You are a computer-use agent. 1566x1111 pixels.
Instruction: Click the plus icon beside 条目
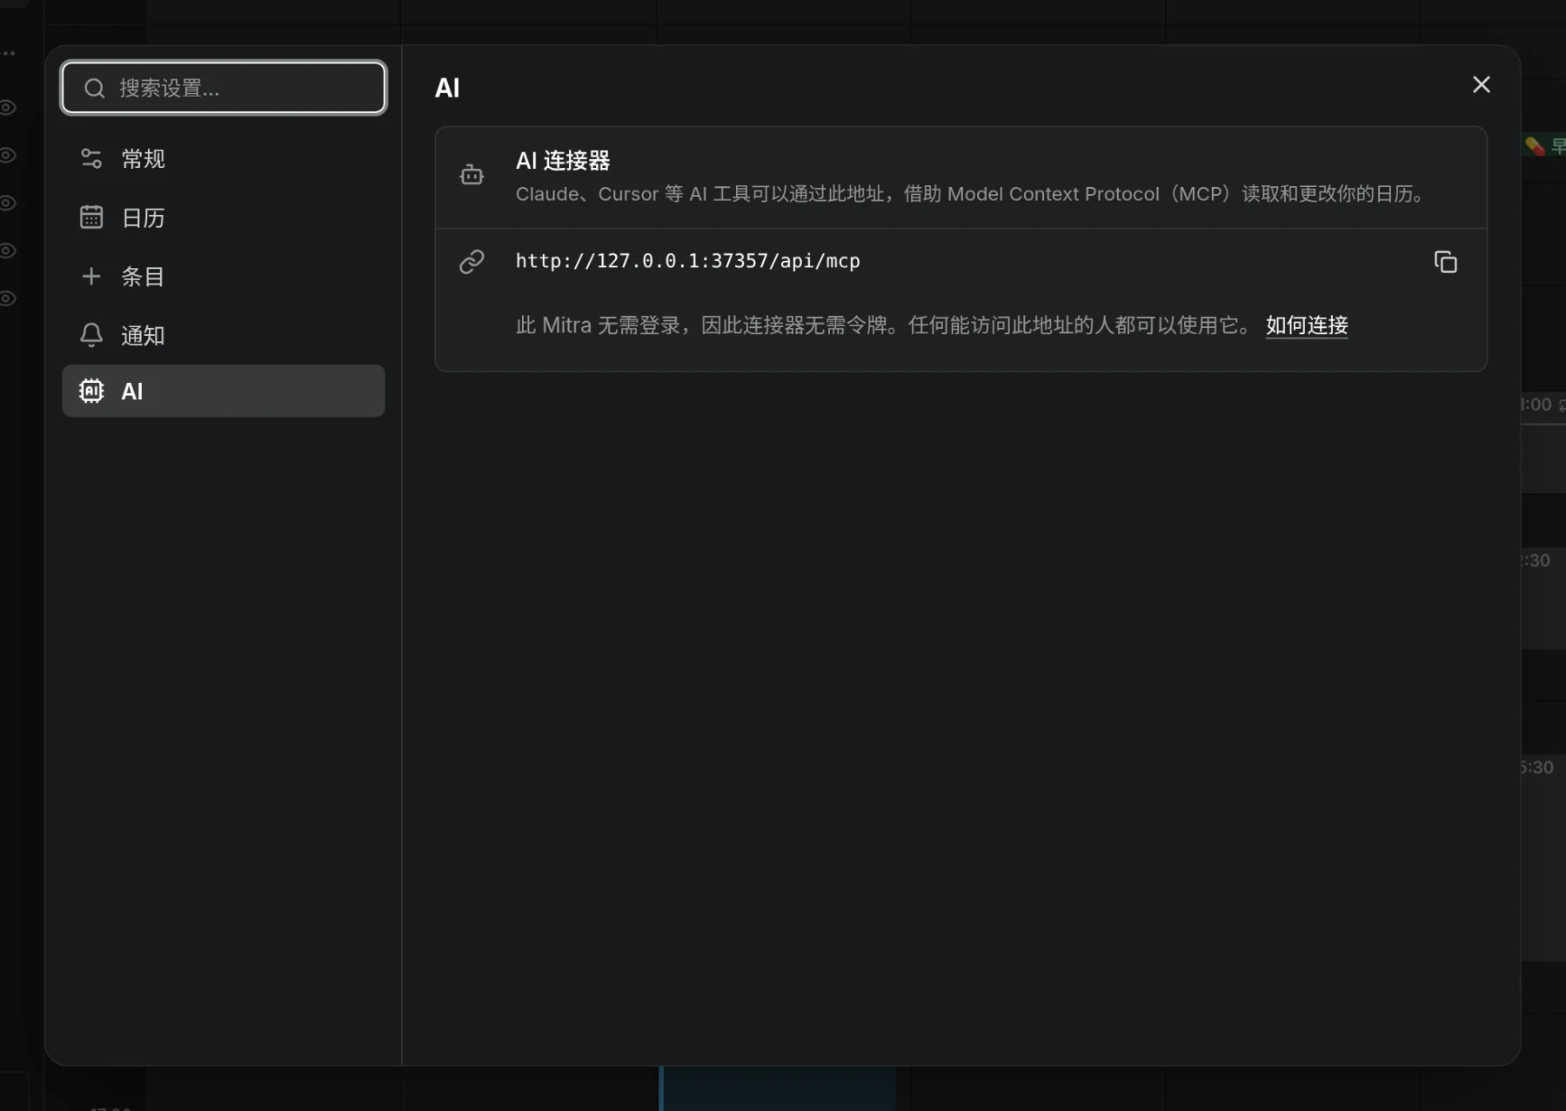click(91, 276)
